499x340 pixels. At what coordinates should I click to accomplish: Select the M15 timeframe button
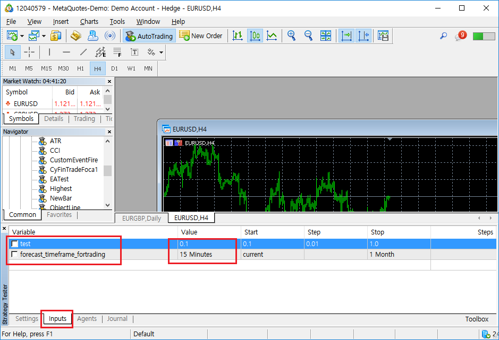(46, 68)
